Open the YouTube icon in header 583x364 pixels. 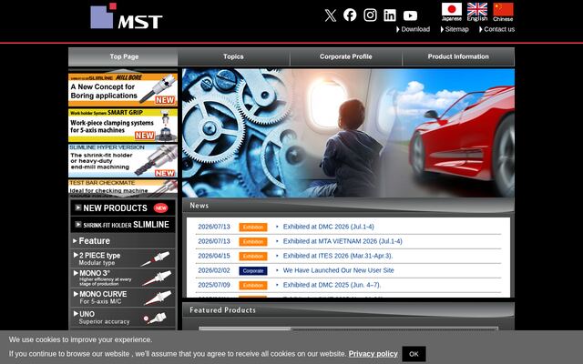coord(410,15)
